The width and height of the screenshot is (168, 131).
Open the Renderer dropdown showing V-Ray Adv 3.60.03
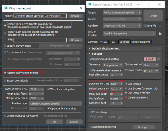[122, 26]
